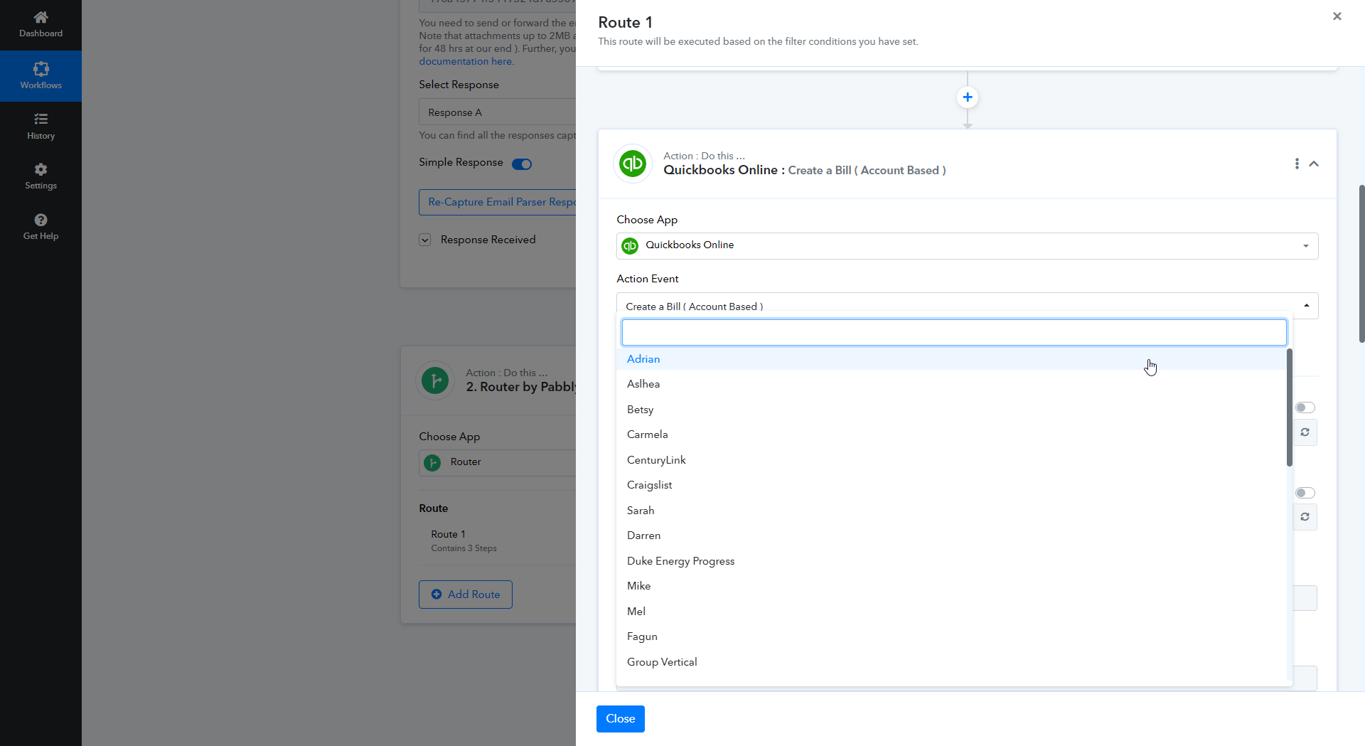Collapse the QuickBooks Online action step
Image resolution: width=1365 pixels, height=746 pixels.
(1314, 164)
